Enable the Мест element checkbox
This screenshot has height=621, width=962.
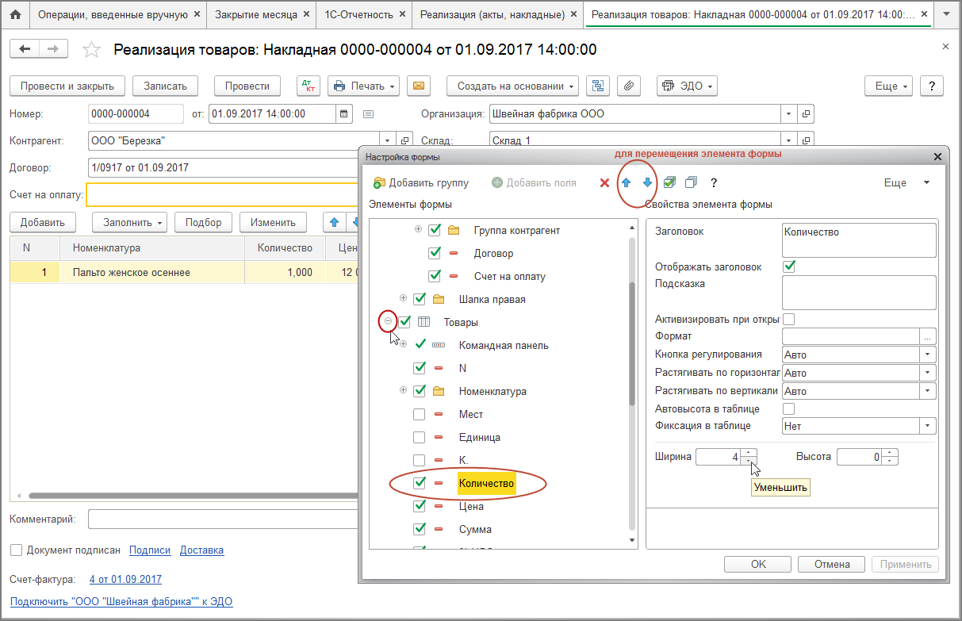click(420, 414)
